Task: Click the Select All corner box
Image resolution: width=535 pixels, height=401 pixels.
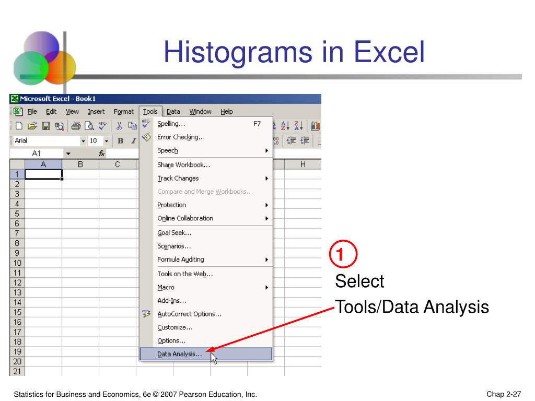Action: coord(17,164)
